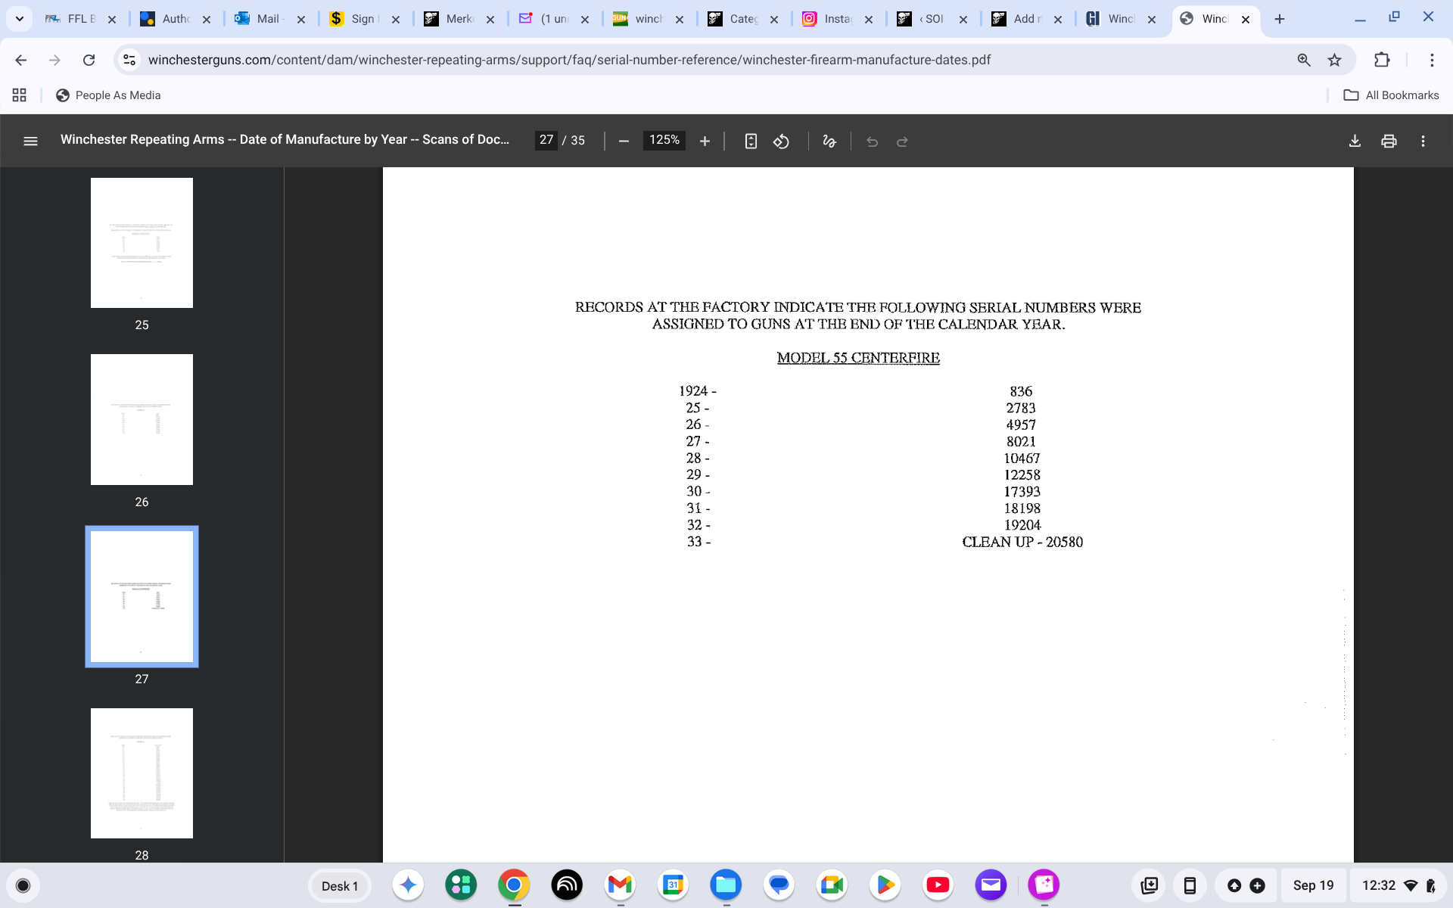Open the Chrome three-dot menu
1453x908 pixels.
tap(1431, 60)
